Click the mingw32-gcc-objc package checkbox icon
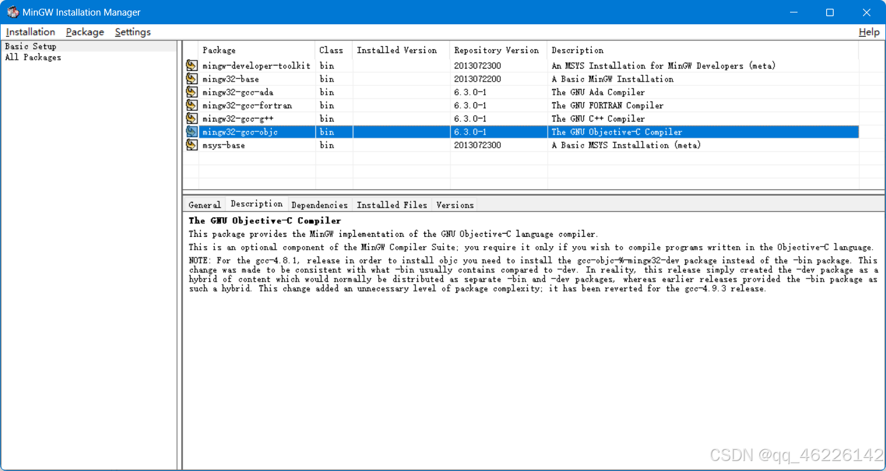 coord(191,131)
